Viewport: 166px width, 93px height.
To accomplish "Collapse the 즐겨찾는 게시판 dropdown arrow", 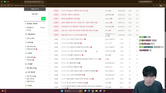I will tap(44, 24).
